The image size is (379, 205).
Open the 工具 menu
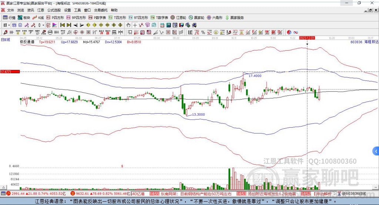pyautogui.click(x=77, y=10)
